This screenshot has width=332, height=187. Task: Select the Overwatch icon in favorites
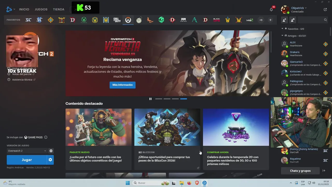point(128,20)
